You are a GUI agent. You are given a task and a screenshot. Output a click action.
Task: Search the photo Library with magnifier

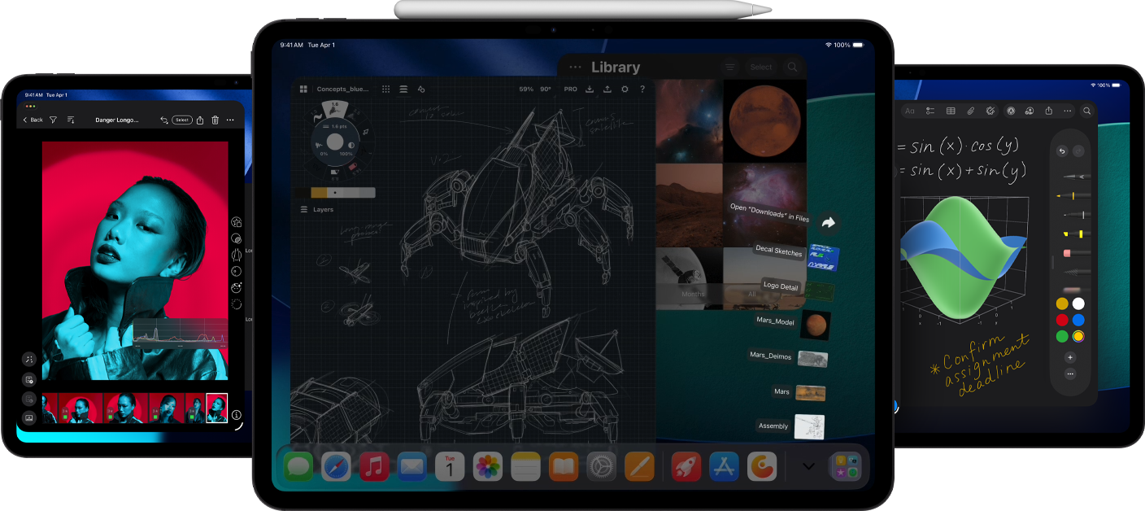pyautogui.click(x=792, y=68)
